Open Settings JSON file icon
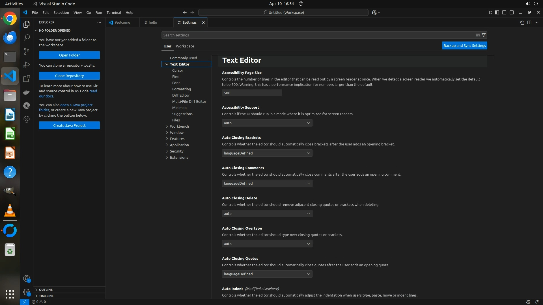 (x=522, y=23)
